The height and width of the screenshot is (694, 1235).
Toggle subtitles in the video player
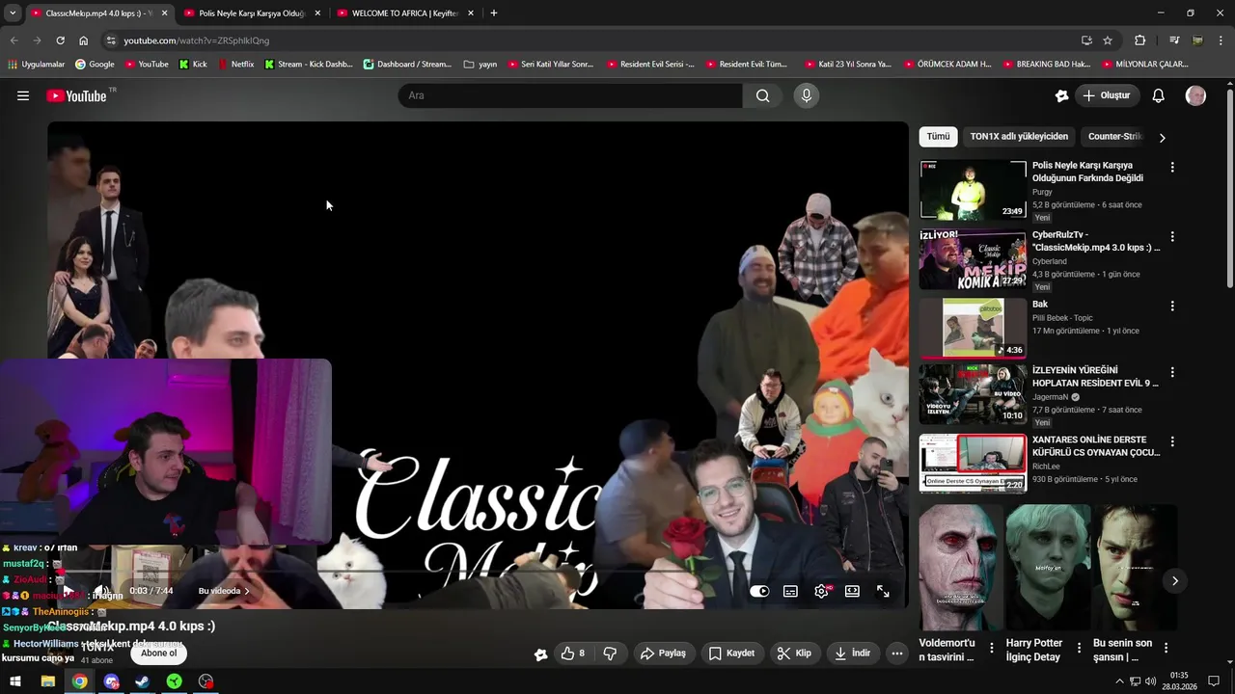(790, 591)
